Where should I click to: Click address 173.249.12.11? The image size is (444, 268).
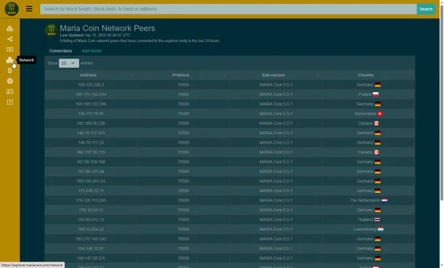point(91,191)
